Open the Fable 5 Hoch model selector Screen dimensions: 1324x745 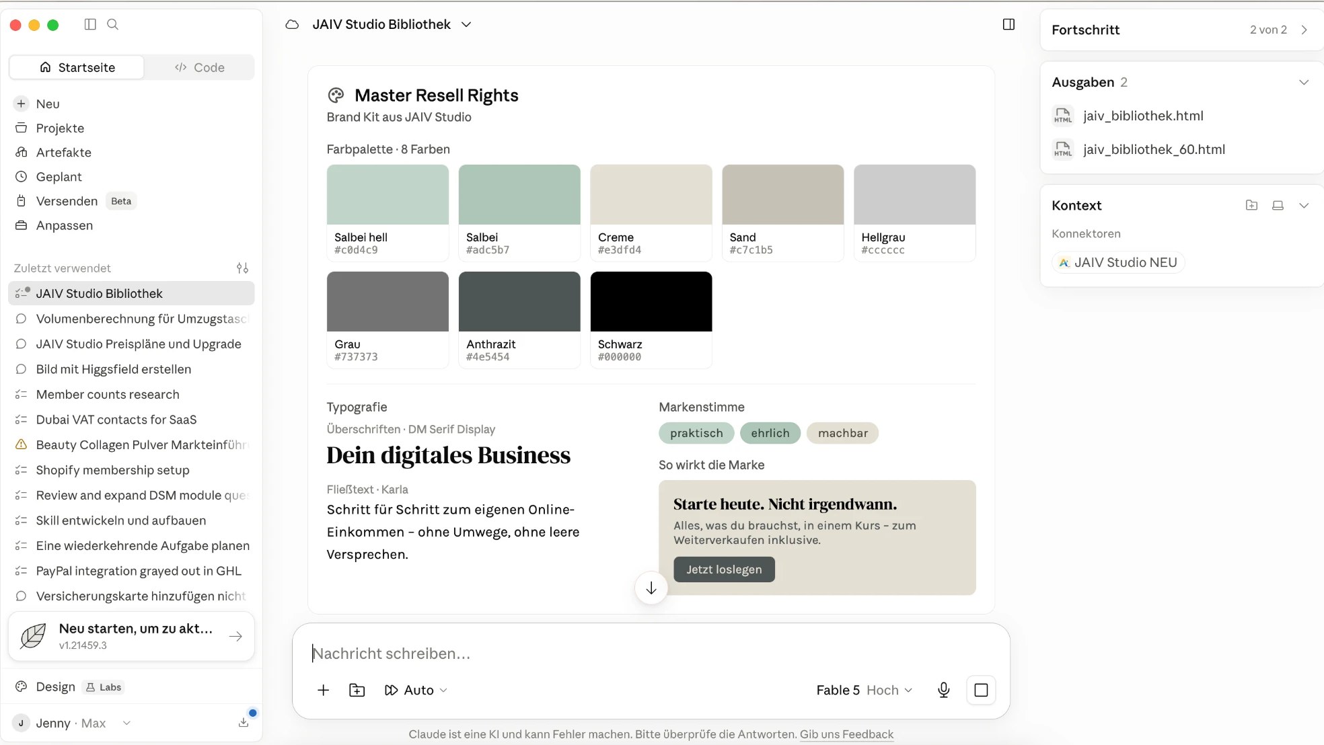coord(865,690)
